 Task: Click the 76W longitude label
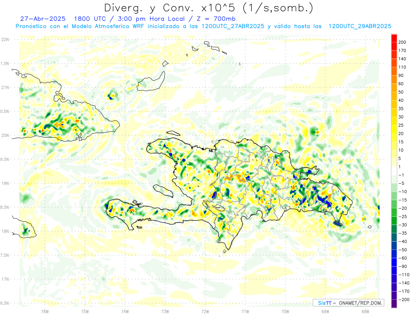45,311
